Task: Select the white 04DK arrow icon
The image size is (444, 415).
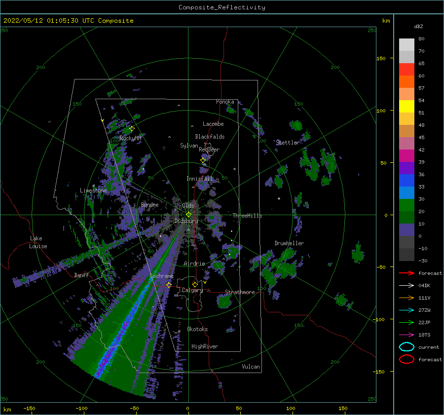Action: tap(407, 286)
